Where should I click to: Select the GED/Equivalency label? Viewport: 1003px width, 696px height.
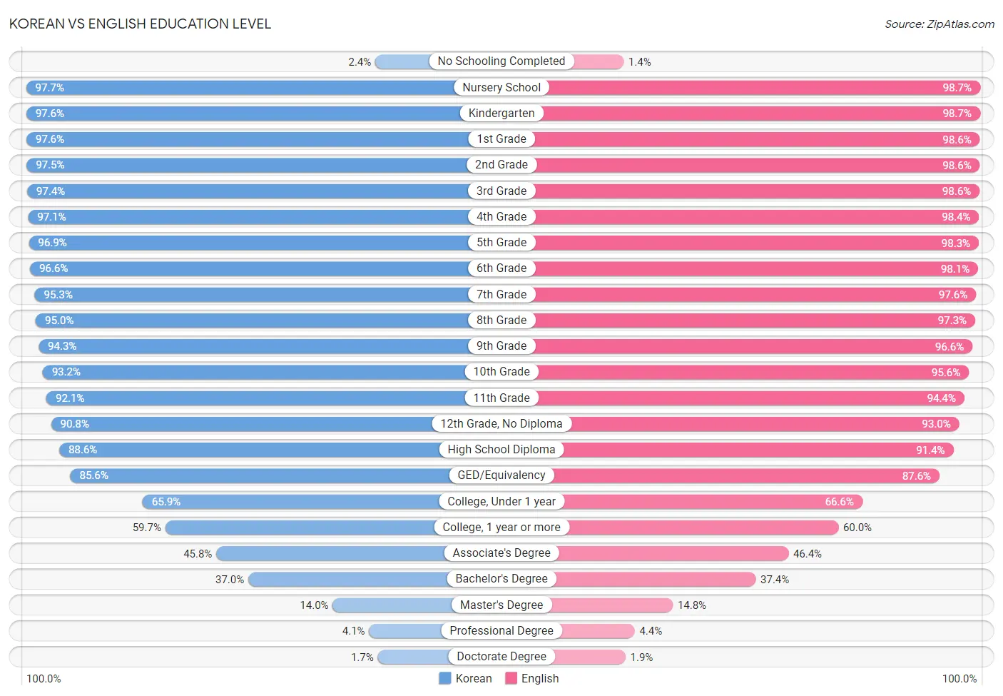pos(501,475)
